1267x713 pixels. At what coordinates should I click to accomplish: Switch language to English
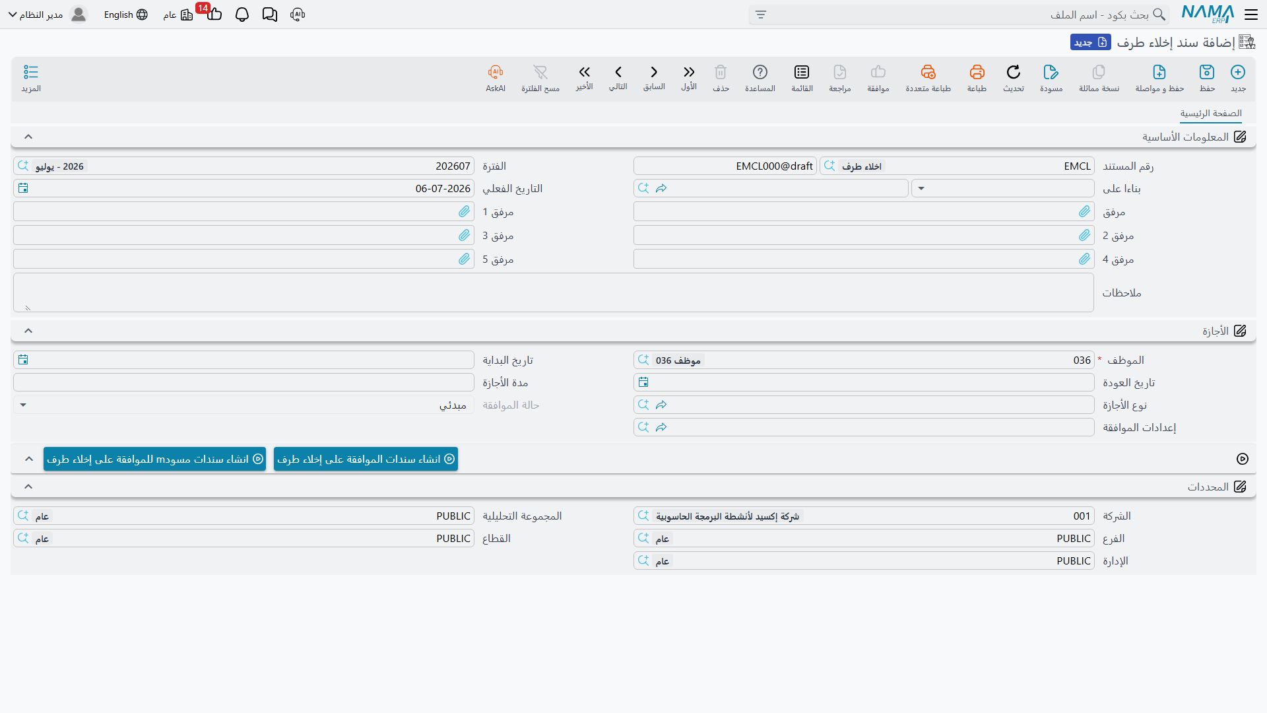126,15
